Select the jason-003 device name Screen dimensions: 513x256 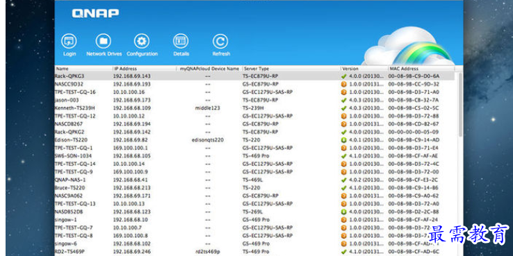click(67, 100)
